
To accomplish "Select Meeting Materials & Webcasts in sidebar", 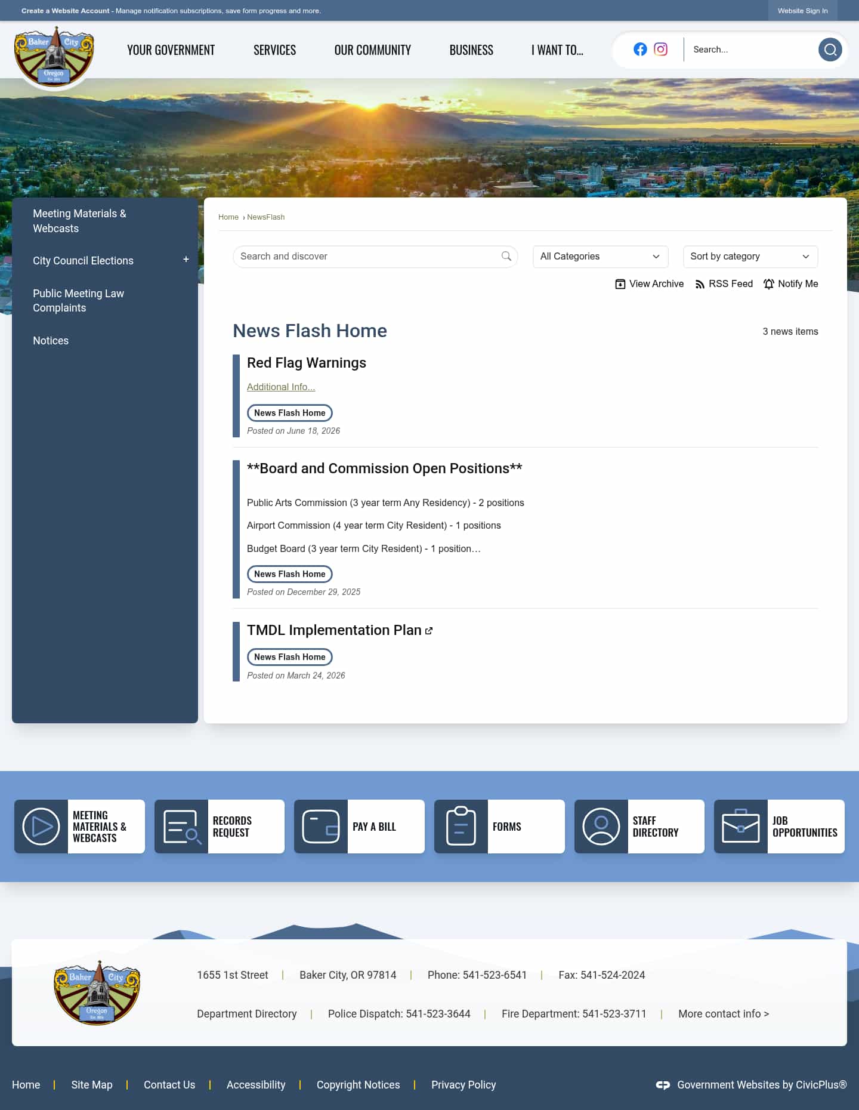I will (79, 221).
